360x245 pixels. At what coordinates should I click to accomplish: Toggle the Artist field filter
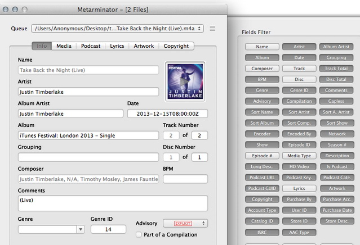pos(299,47)
